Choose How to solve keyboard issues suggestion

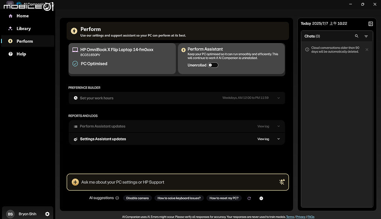pyautogui.click(x=179, y=198)
